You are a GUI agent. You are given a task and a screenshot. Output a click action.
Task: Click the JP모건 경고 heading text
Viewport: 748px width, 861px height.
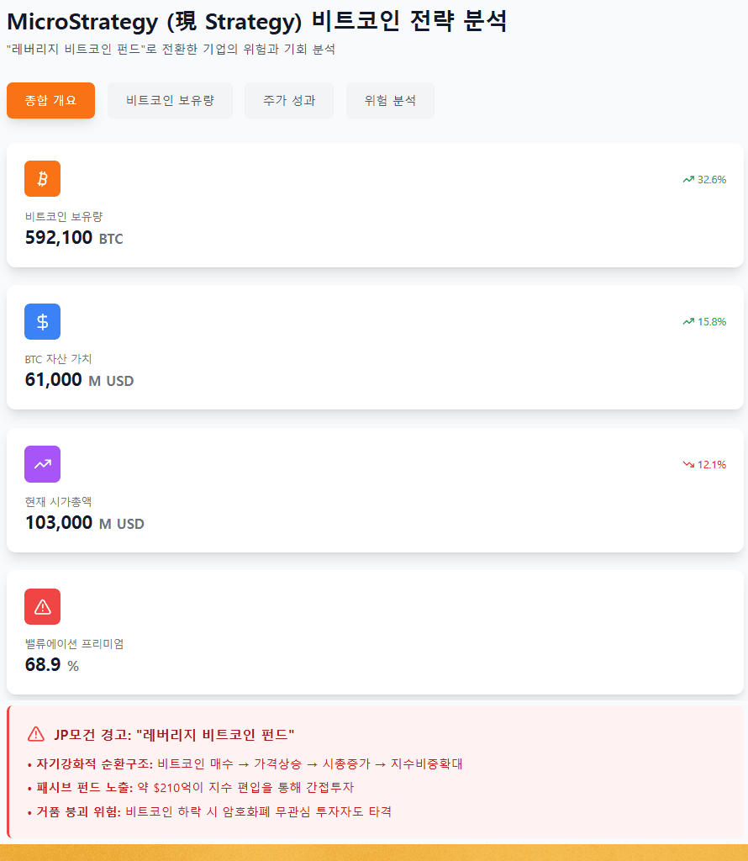174,735
